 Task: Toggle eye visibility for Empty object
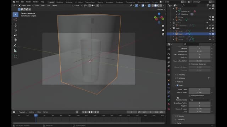210,17
